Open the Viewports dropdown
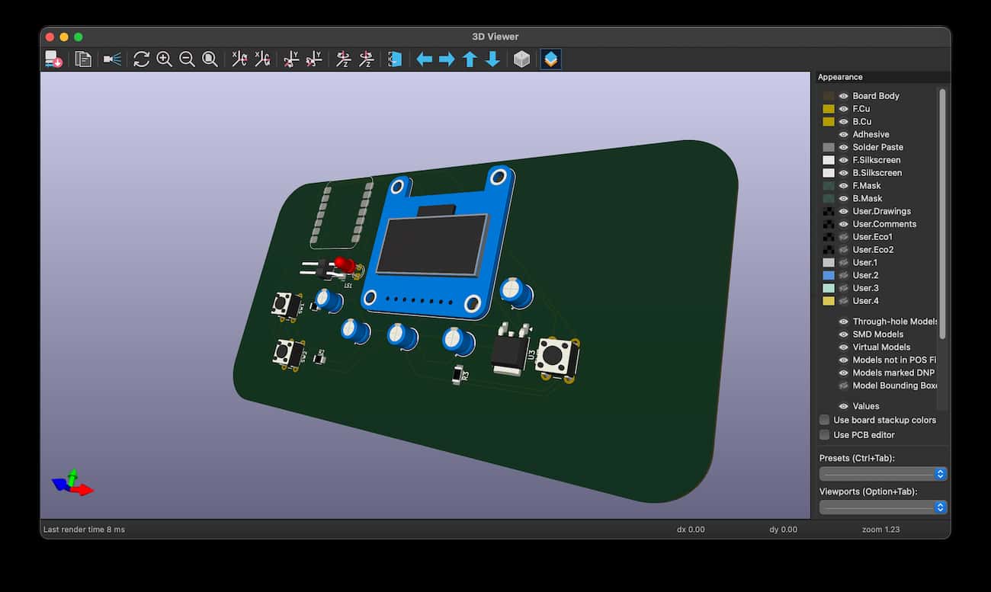This screenshot has height=592, width=991. click(x=882, y=507)
